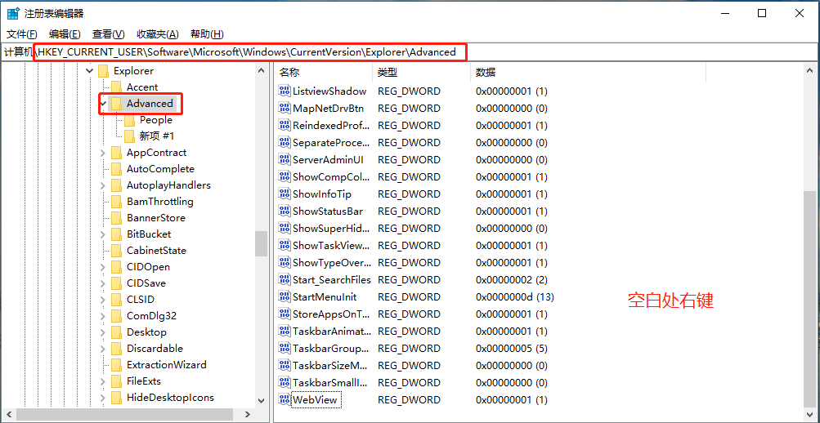Click the Desktop folder icon

(x=116, y=332)
